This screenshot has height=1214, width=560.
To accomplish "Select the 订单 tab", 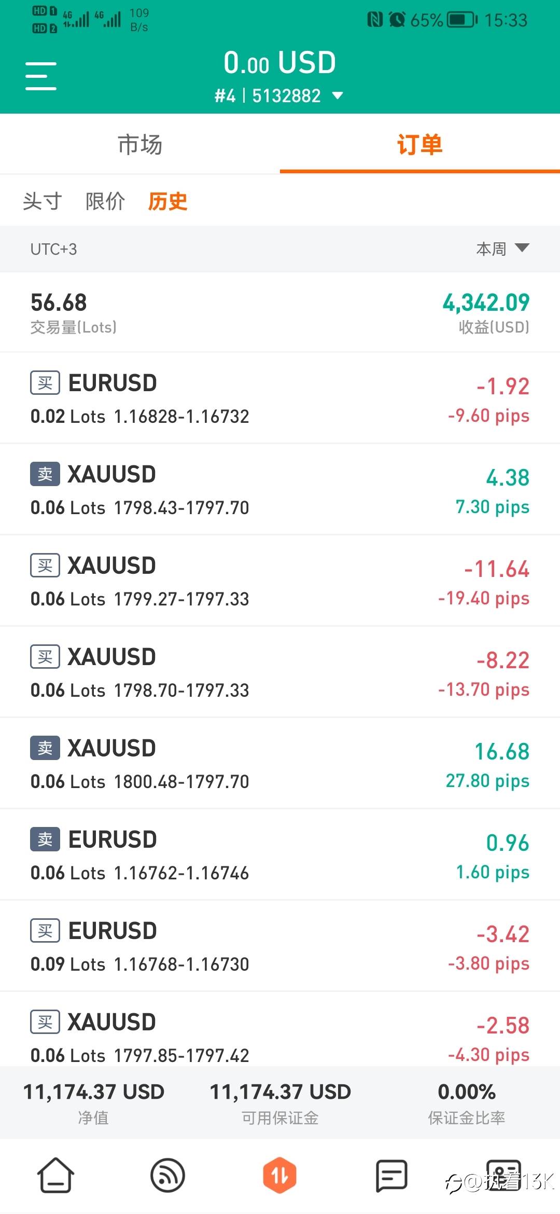I will point(419,145).
